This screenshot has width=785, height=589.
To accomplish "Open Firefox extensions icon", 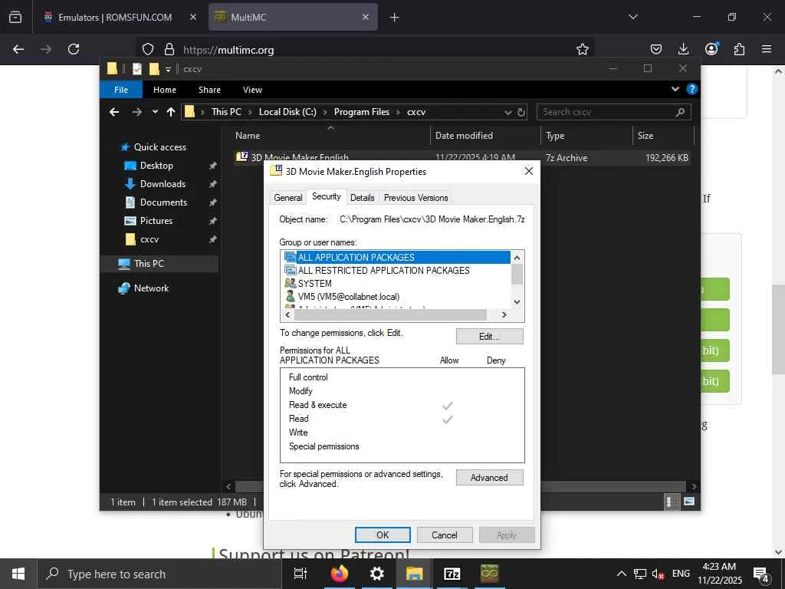I will [739, 49].
